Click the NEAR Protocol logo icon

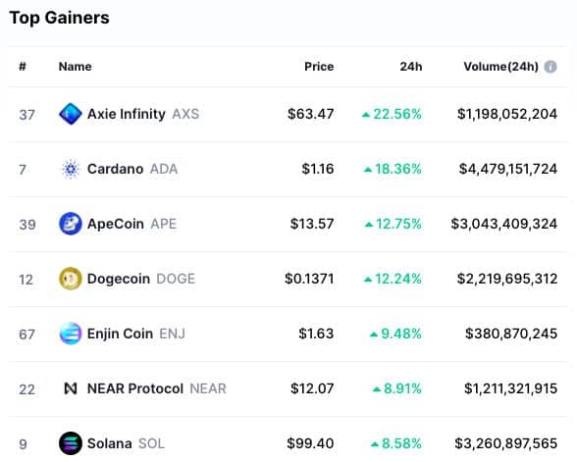pos(71,388)
